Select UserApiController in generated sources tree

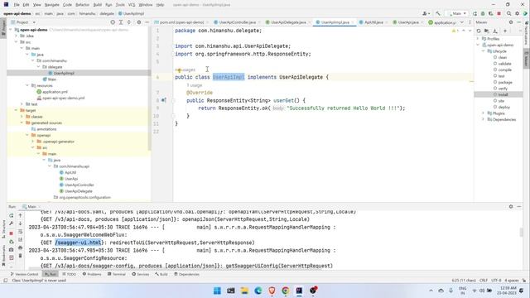tap(79, 185)
